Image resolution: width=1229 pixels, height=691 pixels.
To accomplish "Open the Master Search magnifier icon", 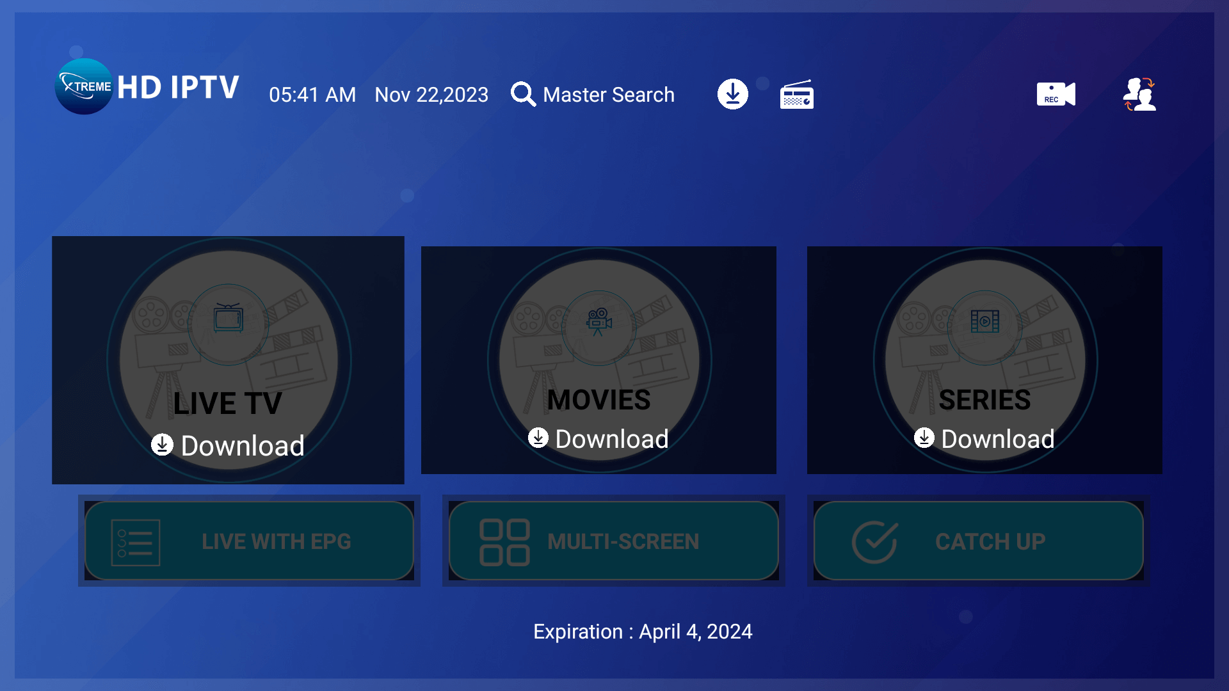I will [522, 94].
